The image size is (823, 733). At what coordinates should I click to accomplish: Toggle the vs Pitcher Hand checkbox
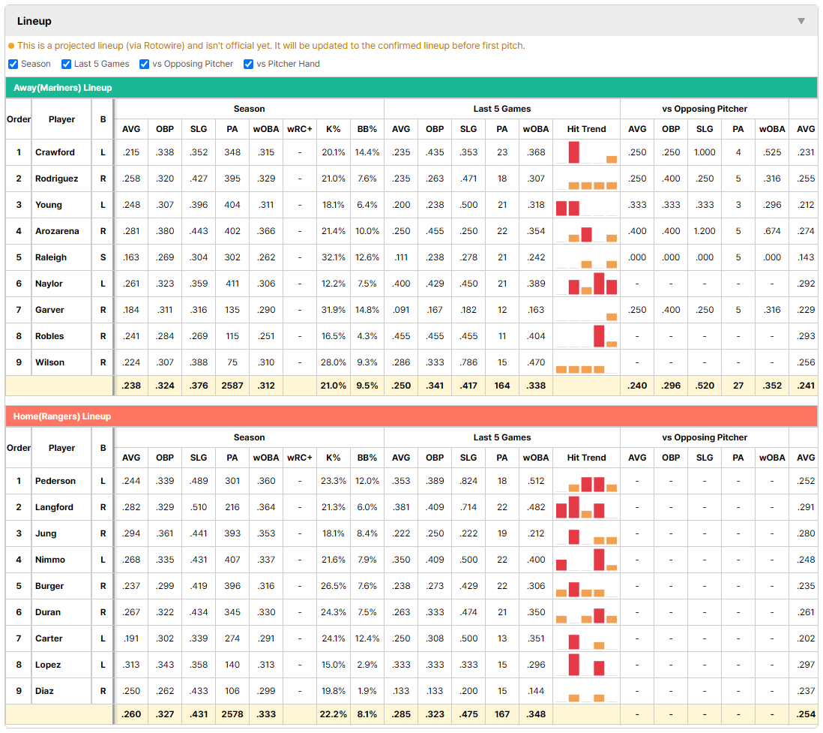click(248, 64)
